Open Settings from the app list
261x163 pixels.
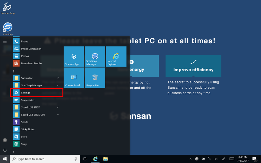pos(36,93)
